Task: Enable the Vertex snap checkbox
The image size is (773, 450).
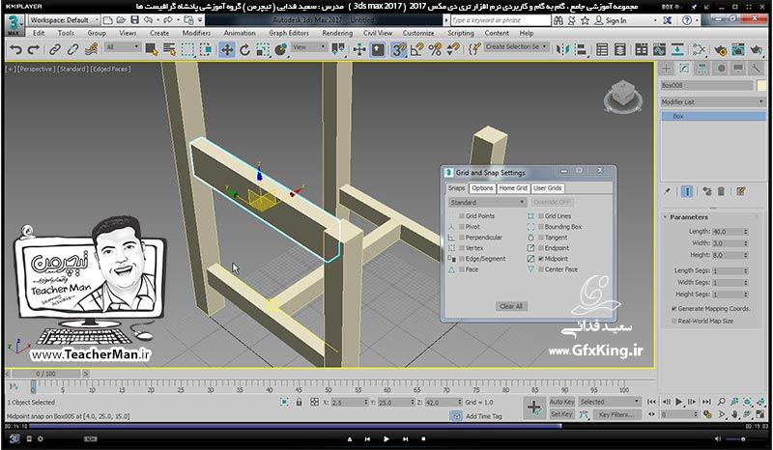Action: point(462,248)
